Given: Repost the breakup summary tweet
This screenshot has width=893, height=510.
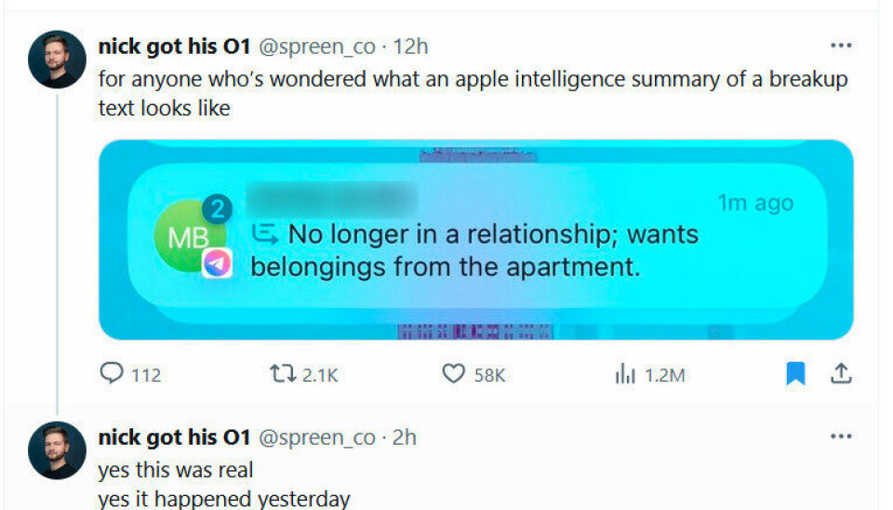Looking at the screenshot, I should click(280, 374).
